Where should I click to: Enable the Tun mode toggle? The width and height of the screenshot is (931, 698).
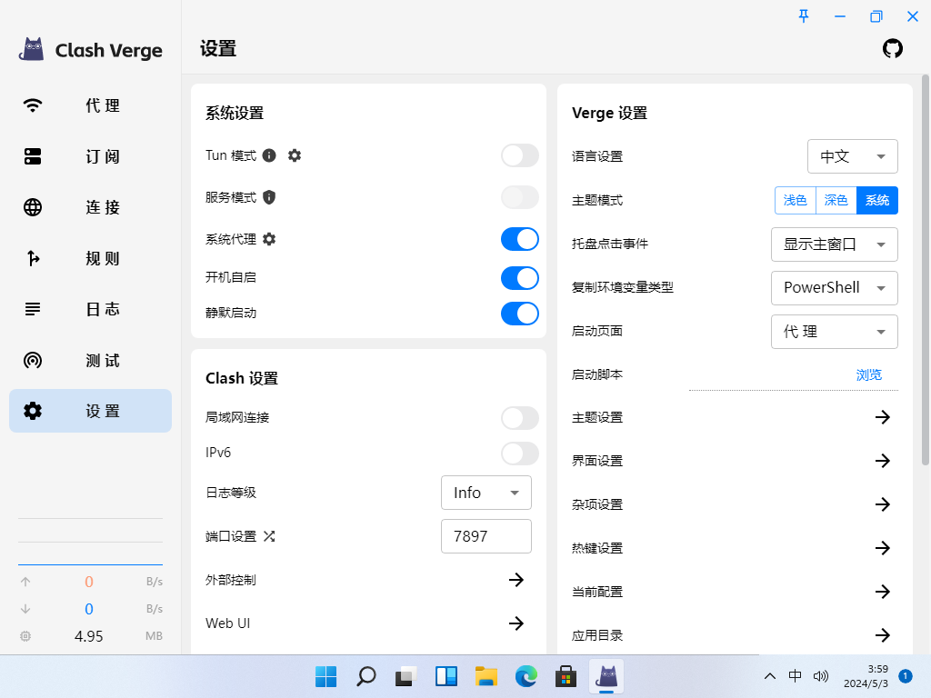(519, 155)
